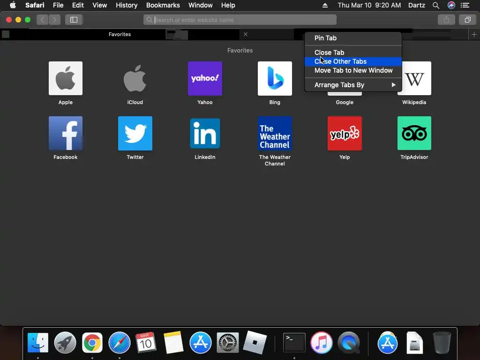Expand the Arrange Tabs By submenu
The height and width of the screenshot is (360, 480).
coord(353,85)
